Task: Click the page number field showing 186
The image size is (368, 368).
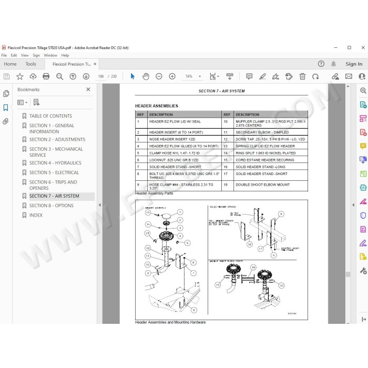Action: tap(101, 77)
